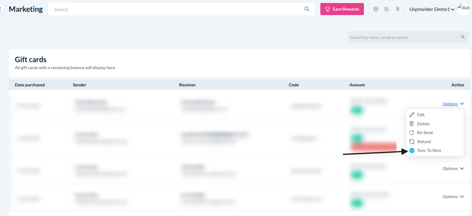Click the Date purchased column header
This screenshot has width=472, height=216.
point(30,85)
